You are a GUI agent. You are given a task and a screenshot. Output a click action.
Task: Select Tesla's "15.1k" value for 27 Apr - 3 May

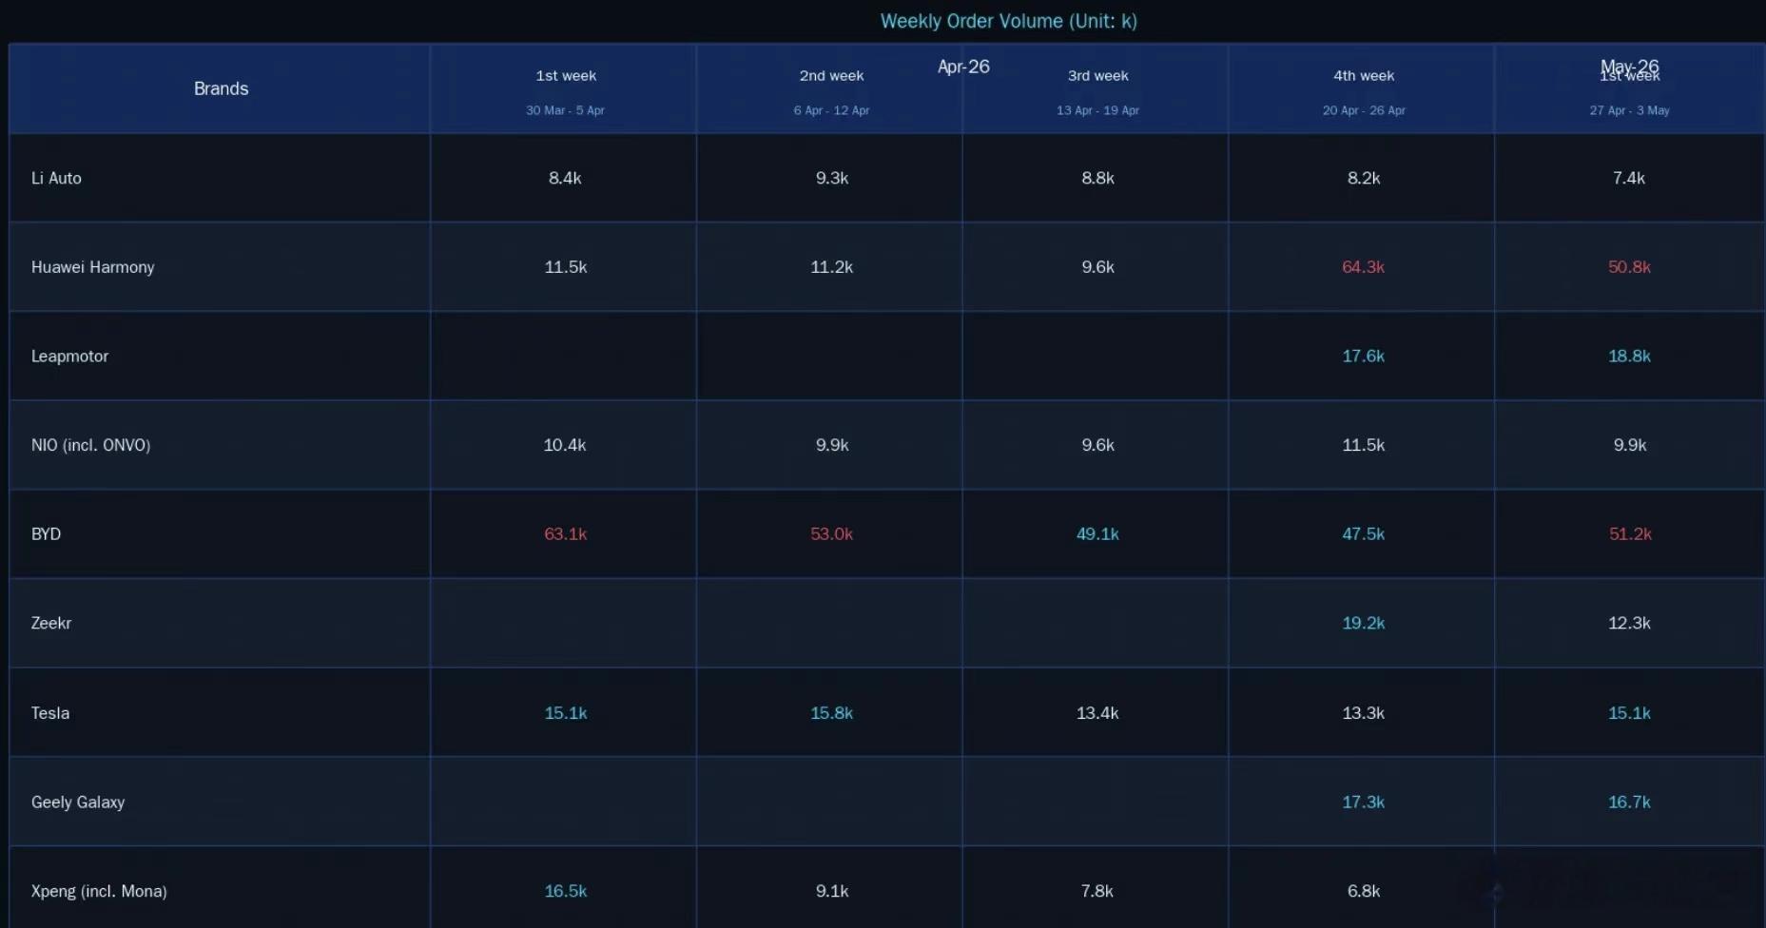click(x=1629, y=713)
